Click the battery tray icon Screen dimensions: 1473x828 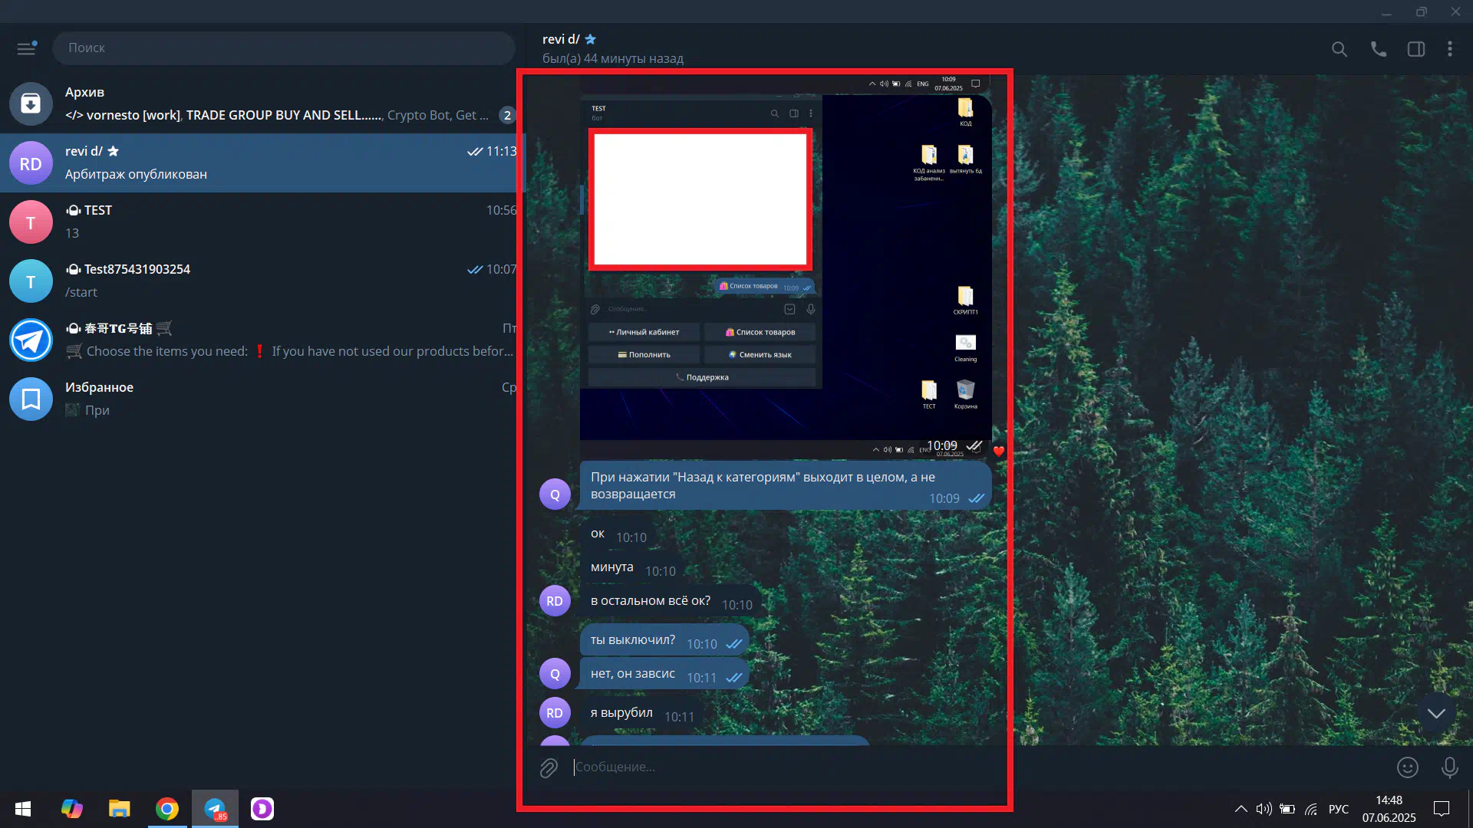(x=1287, y=809)
